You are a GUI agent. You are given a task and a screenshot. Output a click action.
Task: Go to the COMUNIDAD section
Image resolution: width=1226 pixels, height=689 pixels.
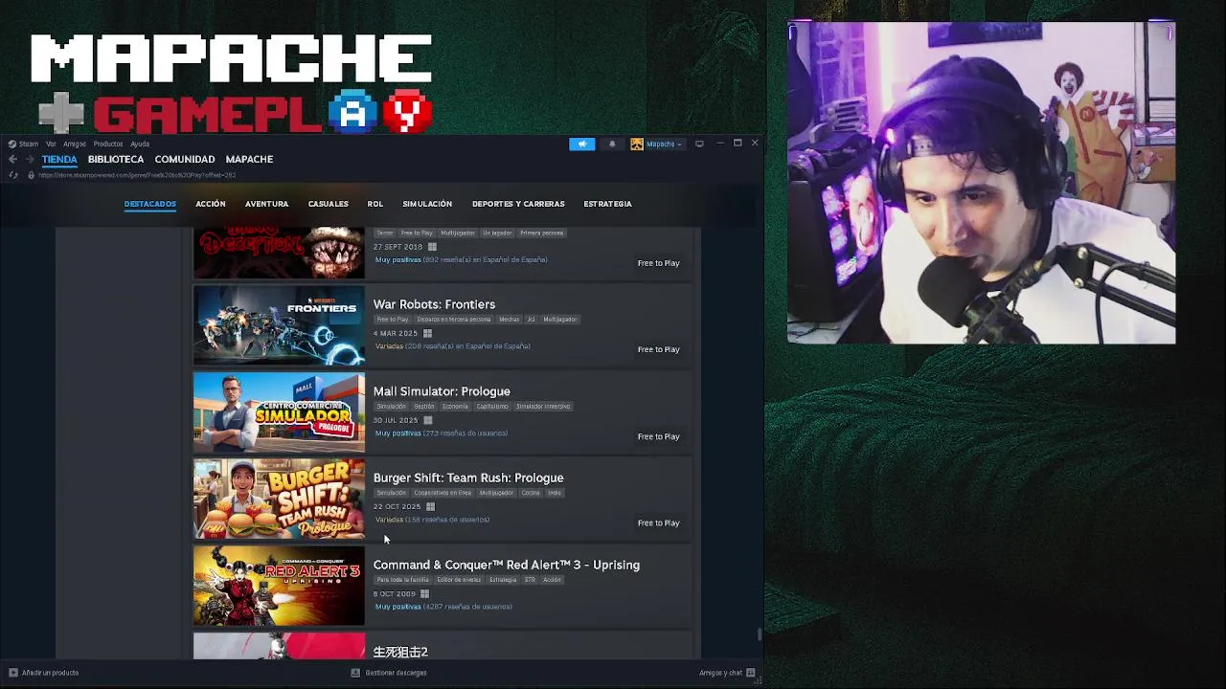(185, 160)
